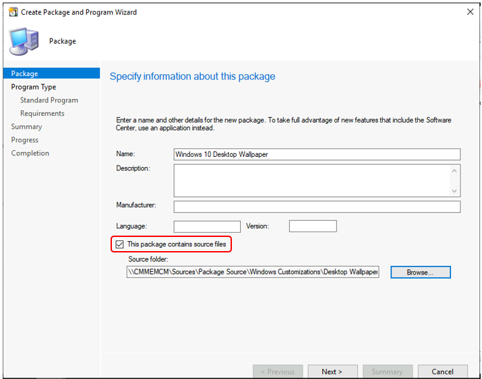Click the 'Specify information about this package' heading

point(192,76)
